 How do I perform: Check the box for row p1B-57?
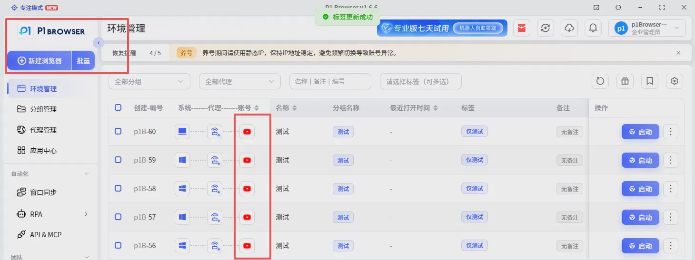[118, 217]
